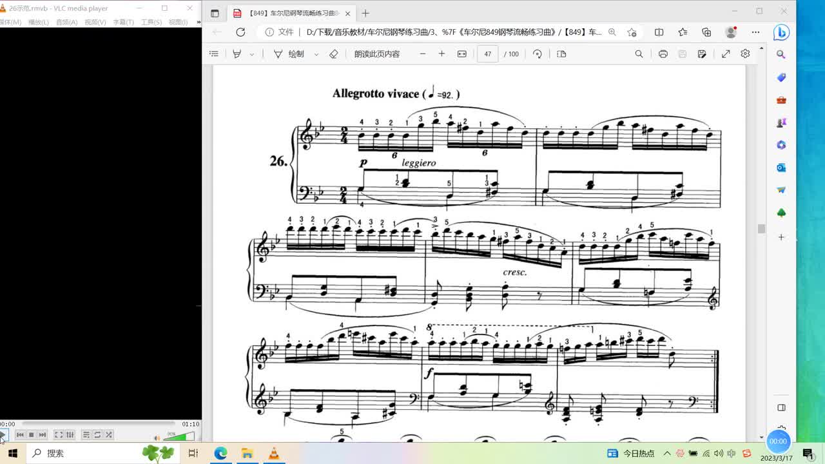Open VLC 音频(A) menu

click(x=66, y=22)
